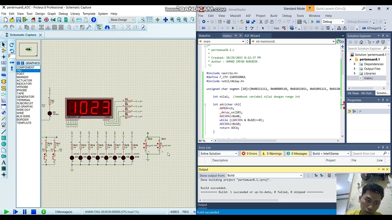Open the Build menu in AtmelStudio
This screenshot has width=392, height=220.
click(273, 16)
